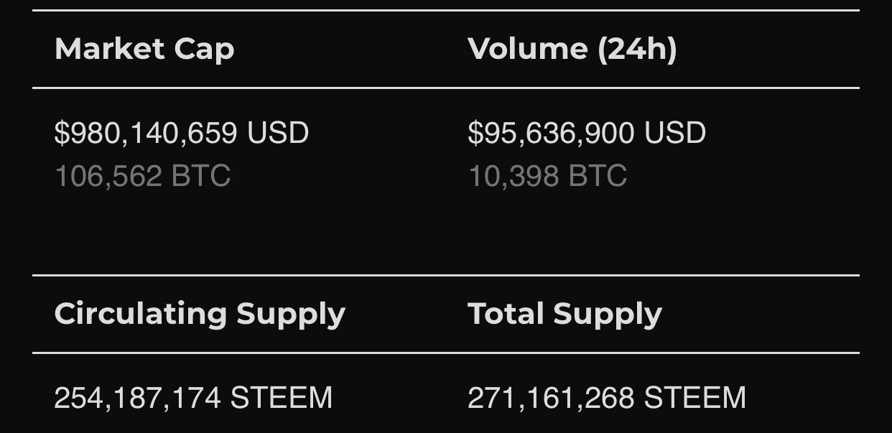The image size is (892, 433).
Task: Click the STEEM unit after 271,161,268
Action: pos(694,398)
